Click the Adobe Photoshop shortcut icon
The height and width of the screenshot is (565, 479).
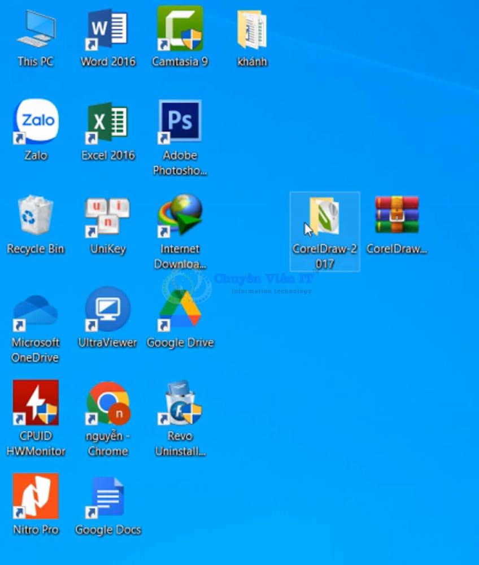pos(180,123)
